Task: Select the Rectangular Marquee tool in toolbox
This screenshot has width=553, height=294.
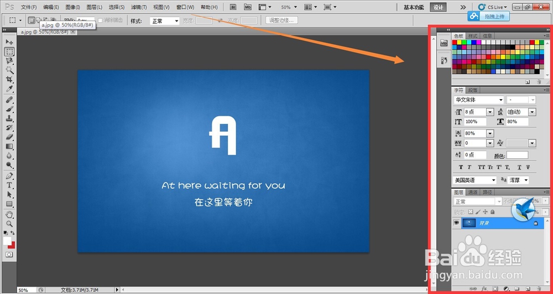Action: tap(9, 51)
